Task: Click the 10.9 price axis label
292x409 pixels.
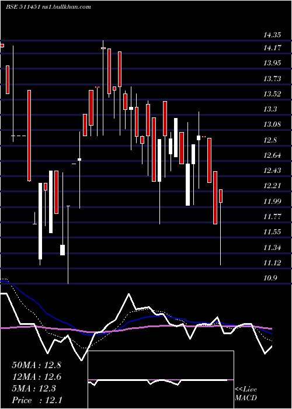Action: (270, 278)
